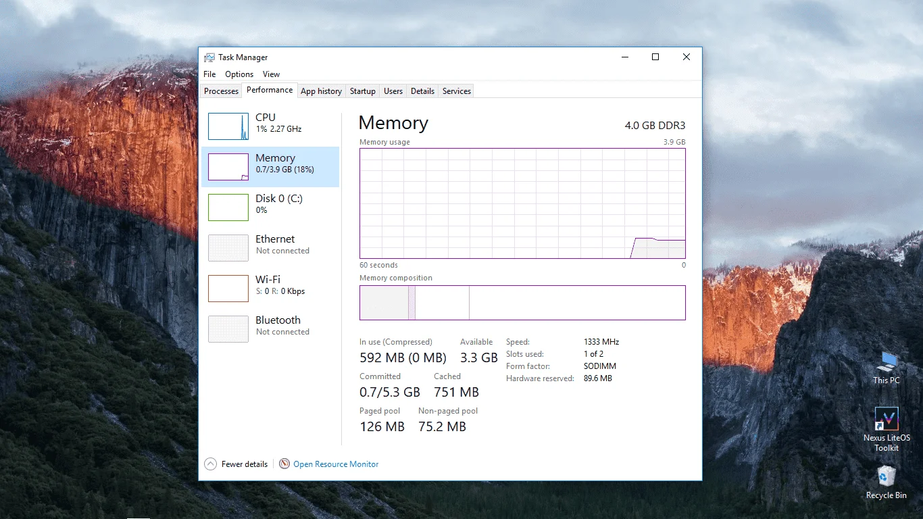Click the Hardware reserved value 89.6 MB
Viewport: 923px width, 519px height.
(598, 378)
